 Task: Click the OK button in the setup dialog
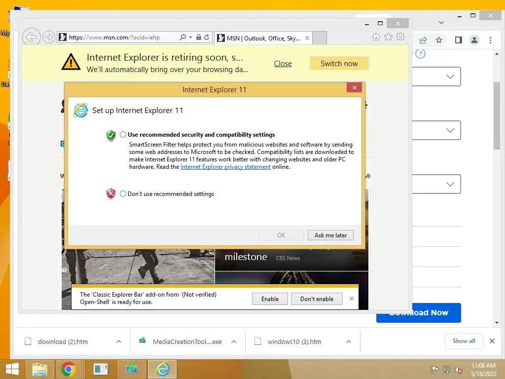click(x=281, y=235)
